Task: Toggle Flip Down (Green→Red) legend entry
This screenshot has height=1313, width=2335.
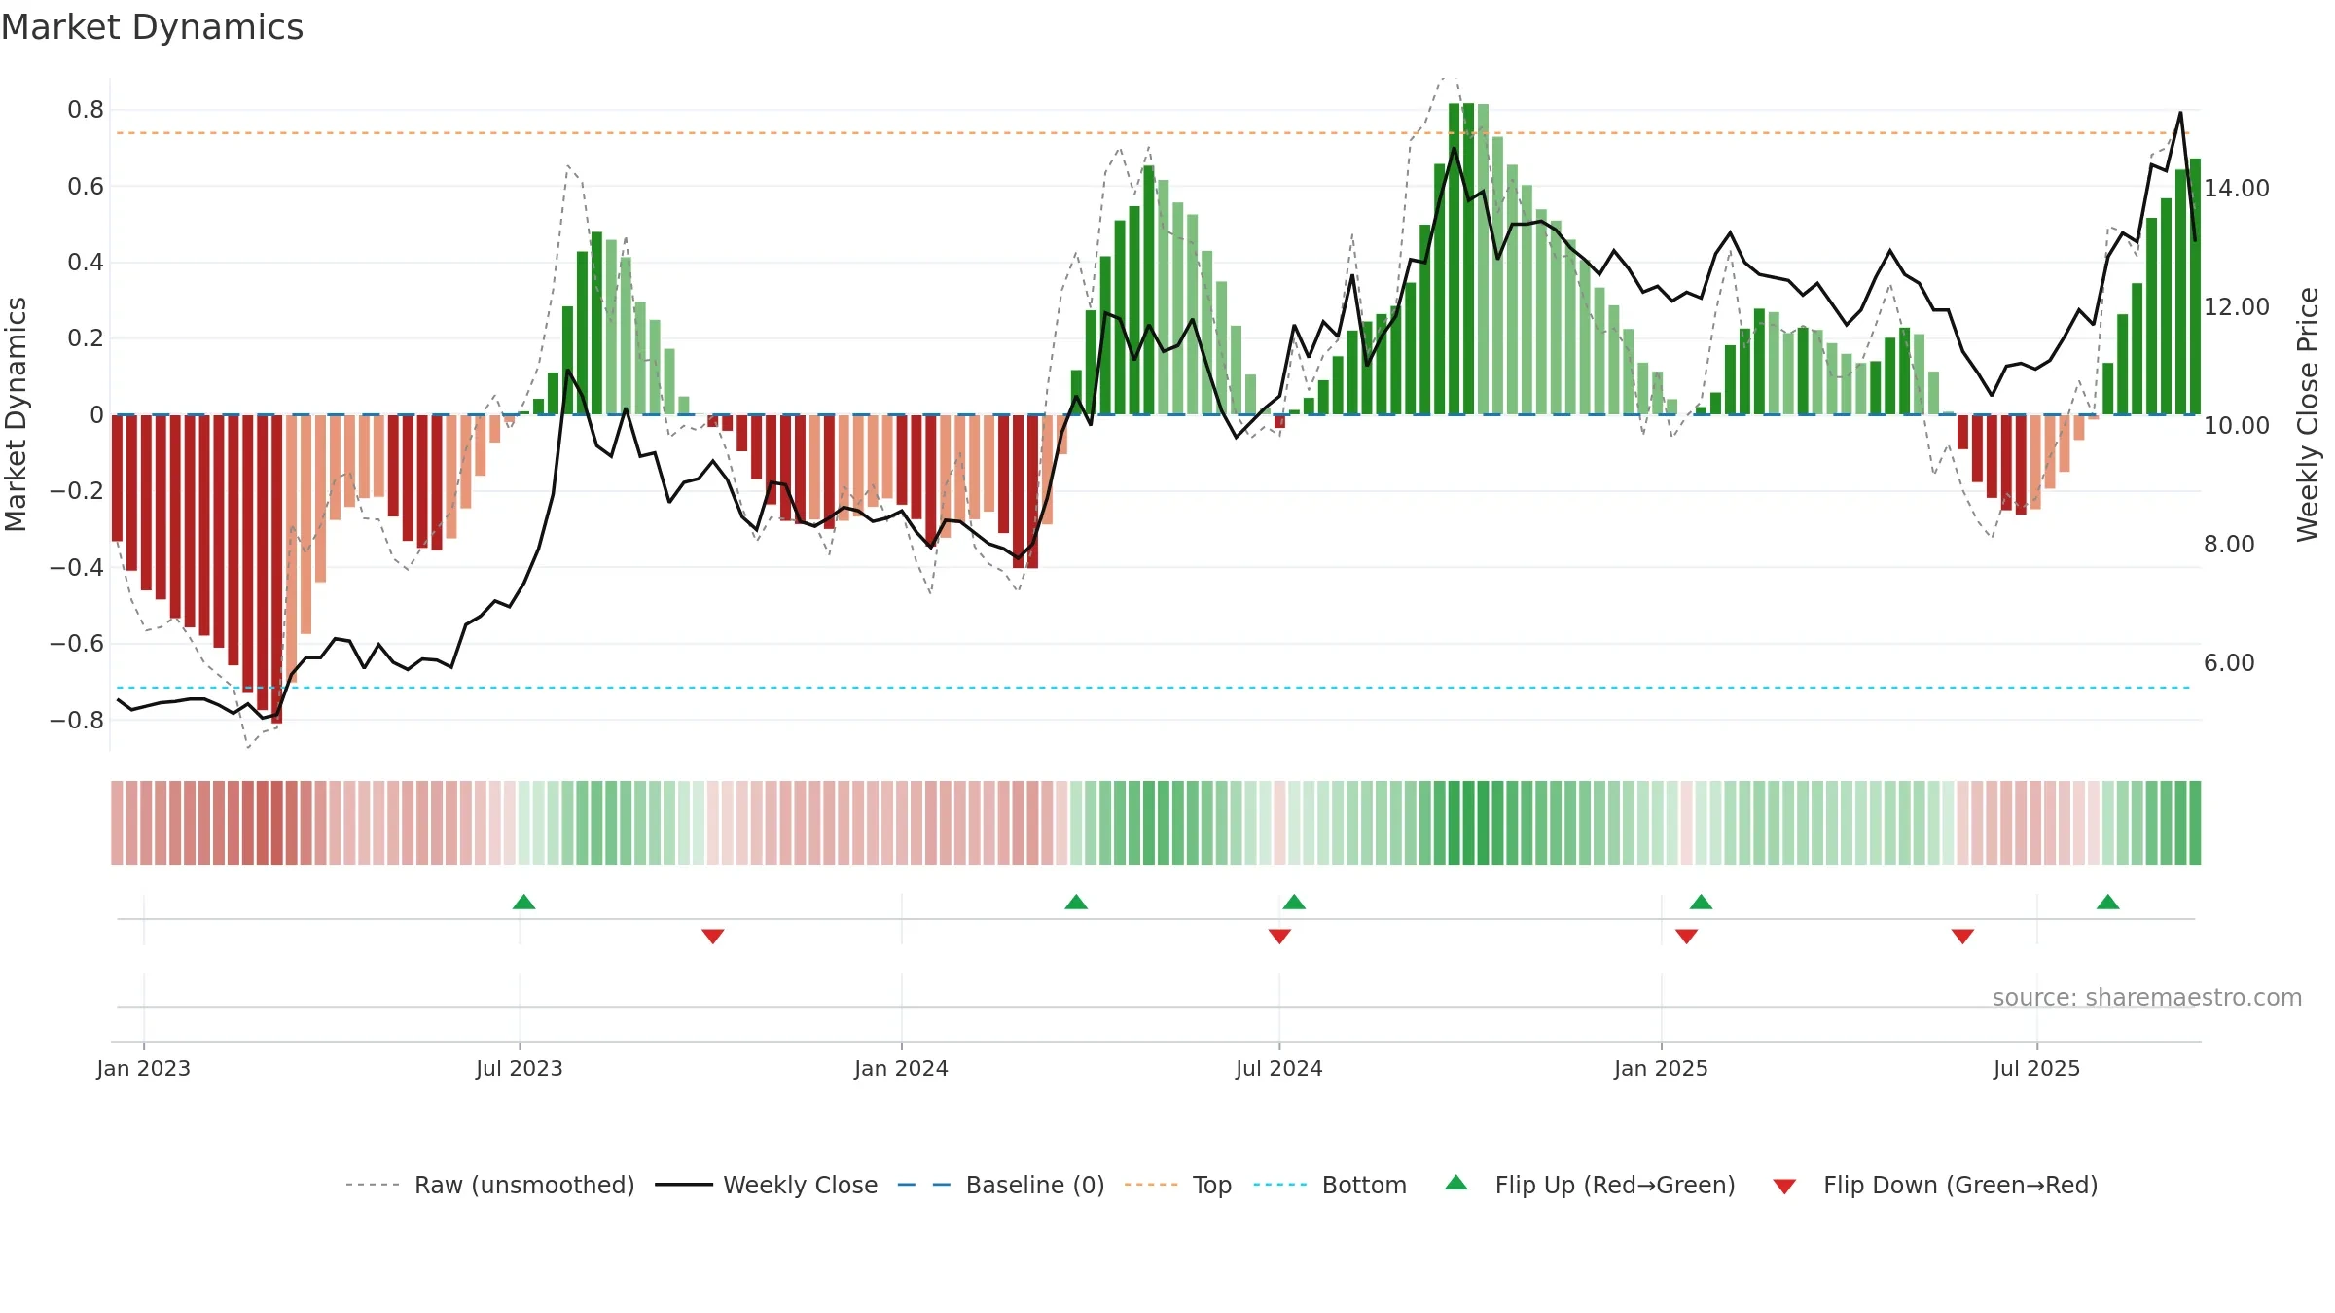Action: click(x=1935, y=1185)
